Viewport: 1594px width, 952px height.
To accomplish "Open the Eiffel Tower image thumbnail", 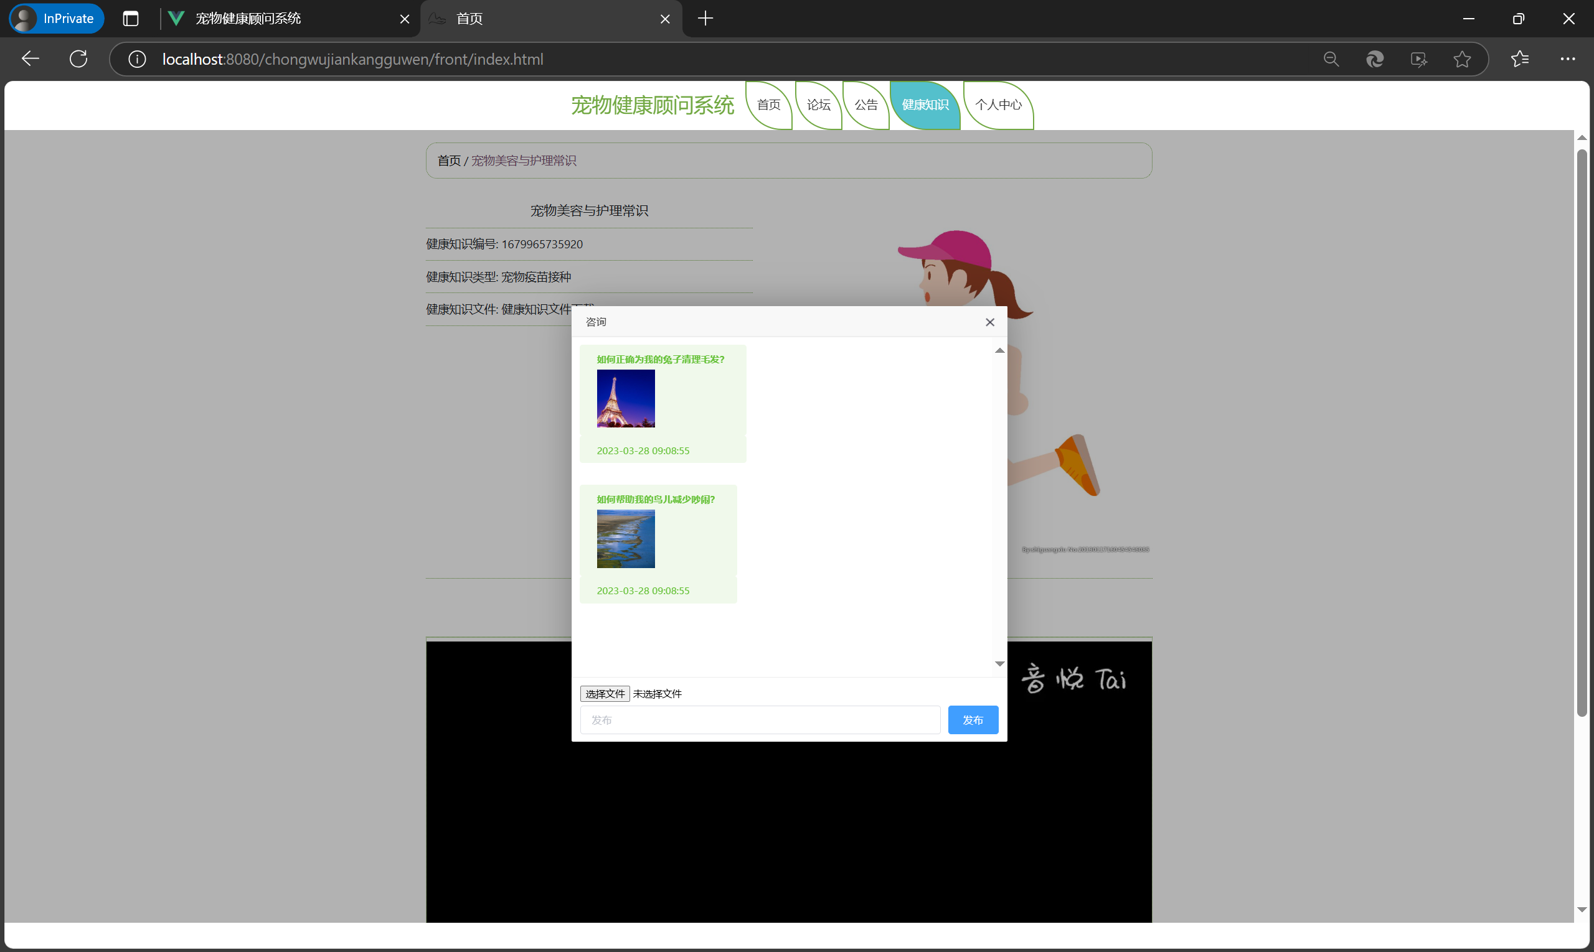I will click(x=625, y=398).
